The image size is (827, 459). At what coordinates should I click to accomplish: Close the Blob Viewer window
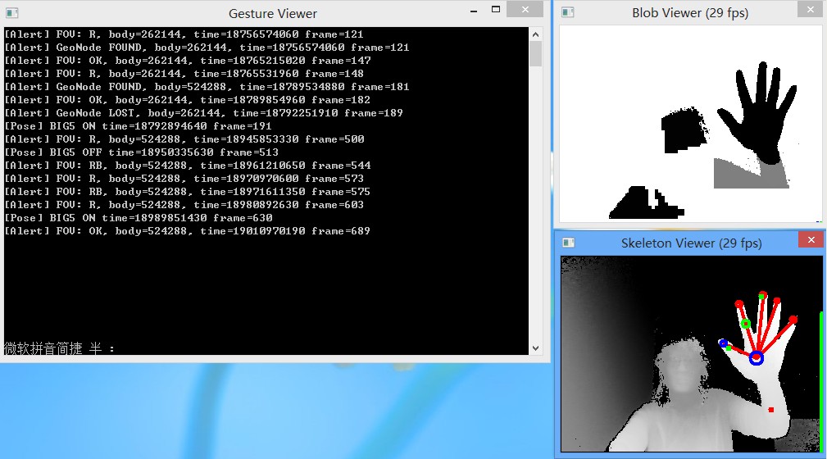[x=811, y=10]
